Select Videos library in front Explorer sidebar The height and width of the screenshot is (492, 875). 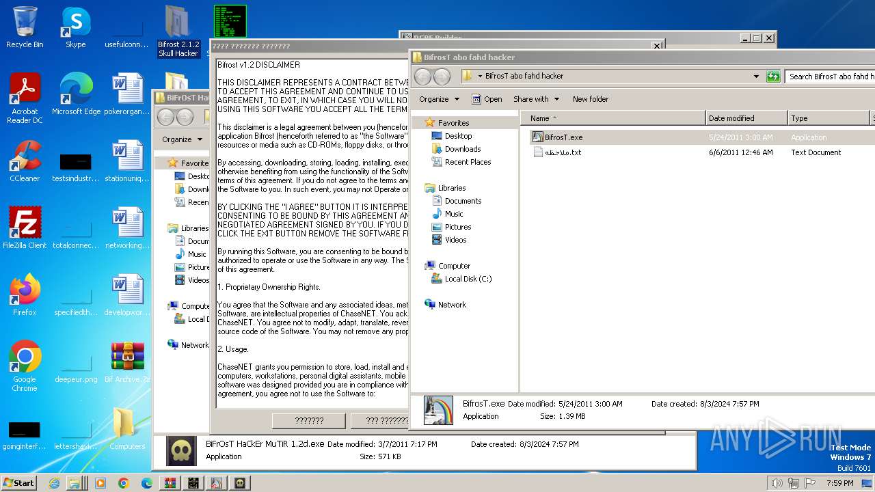coord(455,240)
